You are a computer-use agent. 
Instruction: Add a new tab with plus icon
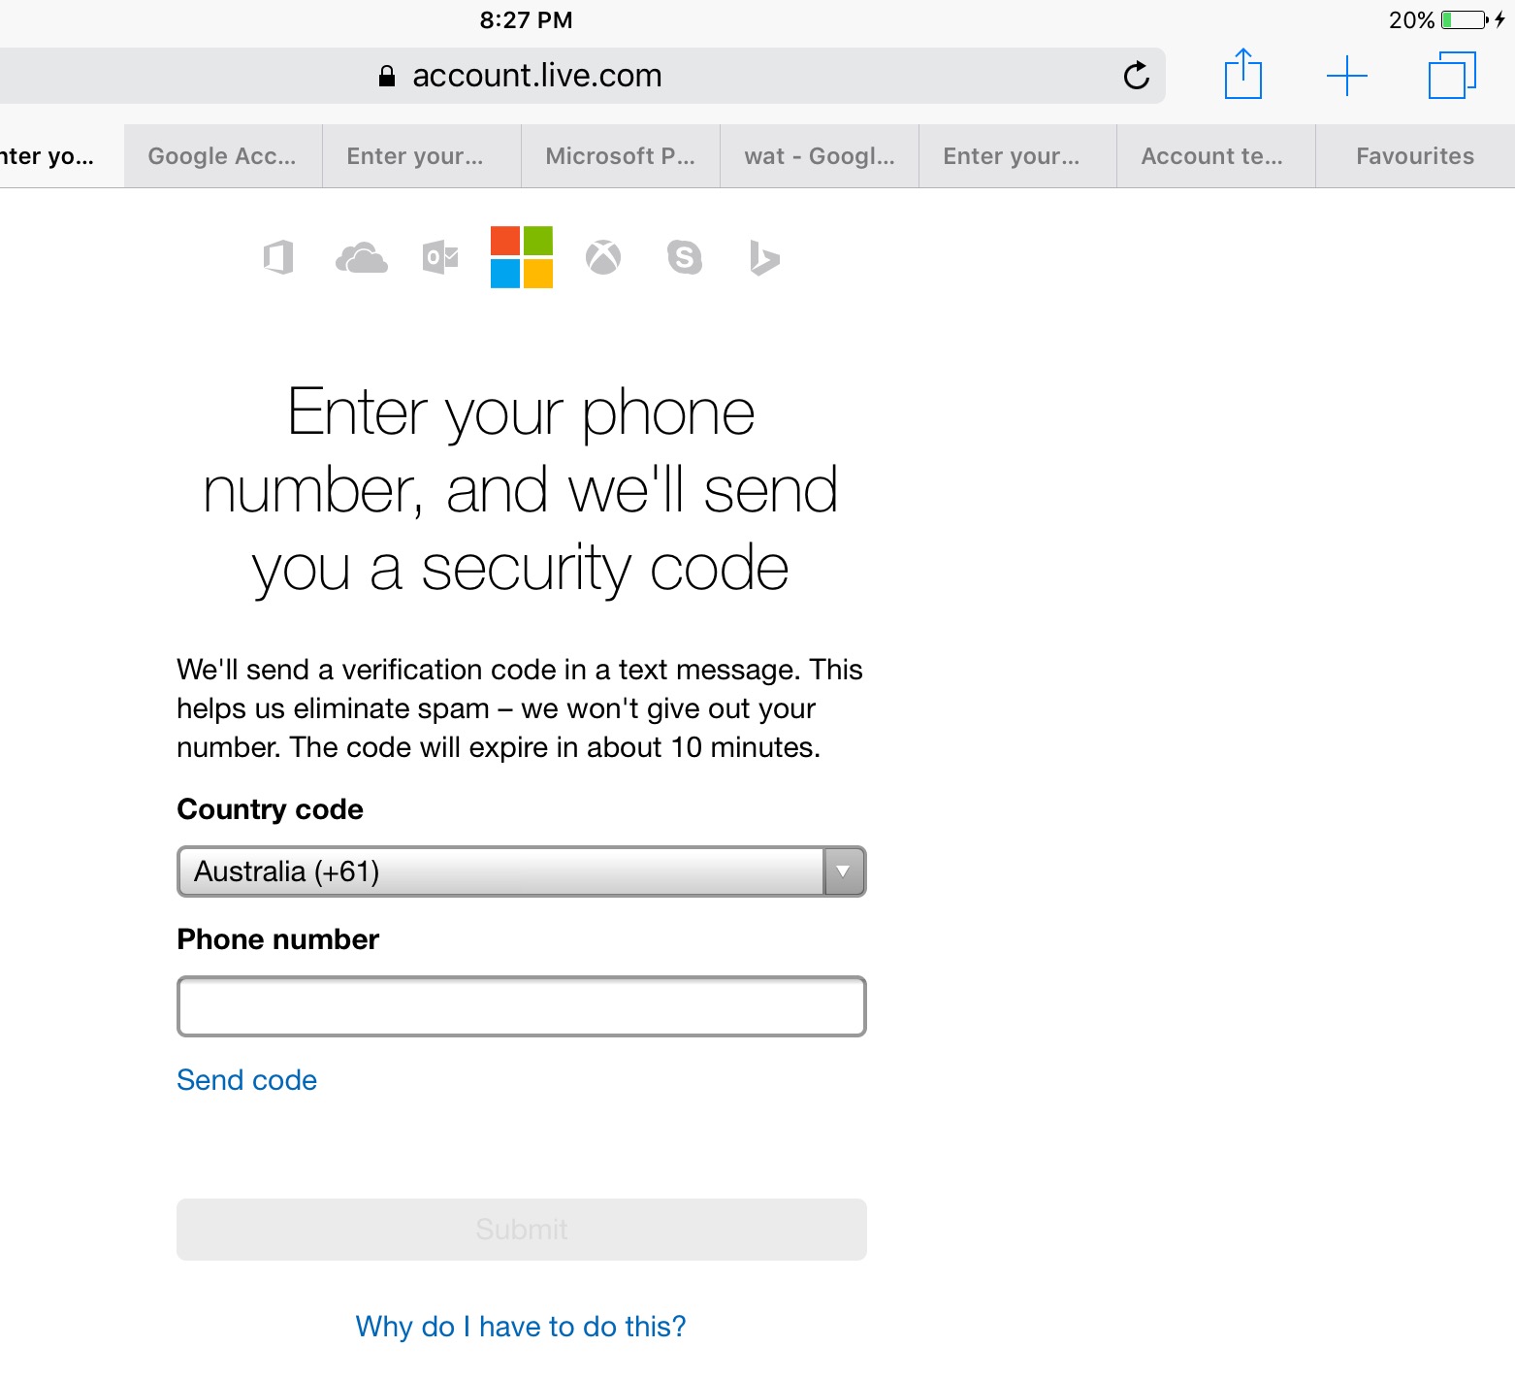[x=1347, y=76]
